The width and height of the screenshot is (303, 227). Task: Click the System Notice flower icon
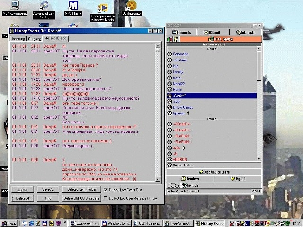tap(169, 165)
